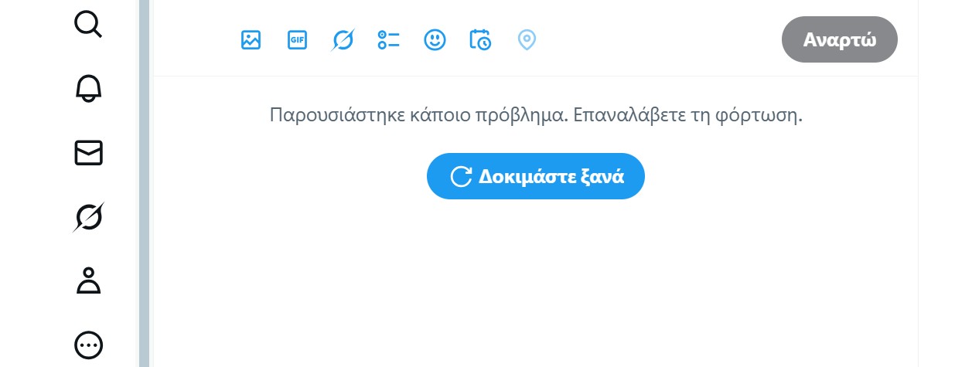
Task: Go to Profile via person icon
Action: pyautogui.click(x=88, y=280)
